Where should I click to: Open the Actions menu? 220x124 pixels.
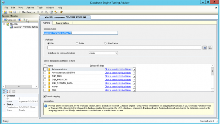click(30, 8)
